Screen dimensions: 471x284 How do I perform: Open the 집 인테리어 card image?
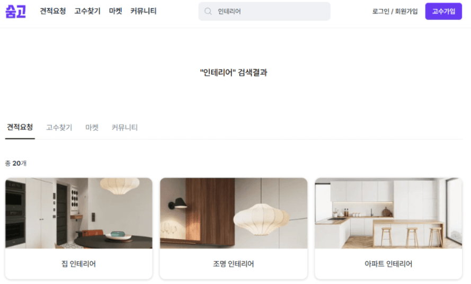[79, 213]
